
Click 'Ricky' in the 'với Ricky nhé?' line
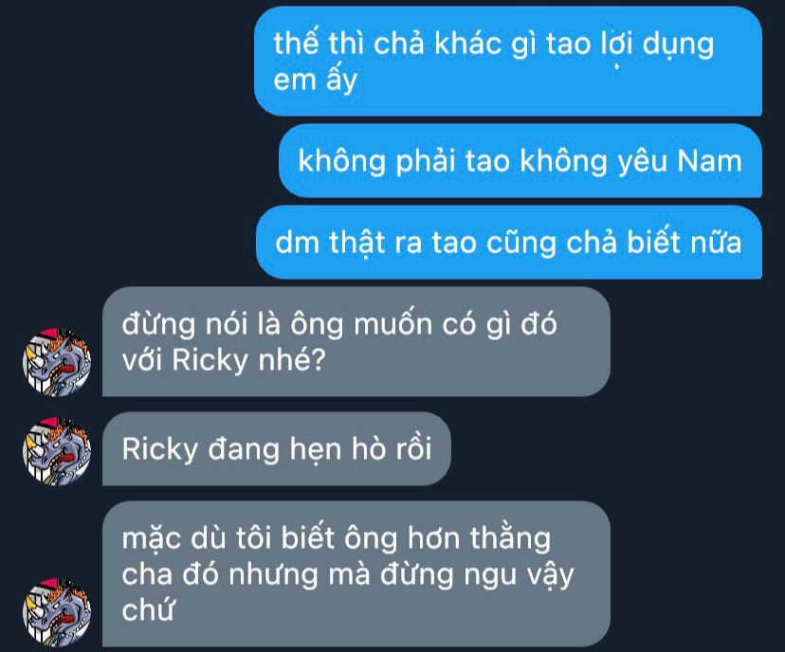coord(210,360)
